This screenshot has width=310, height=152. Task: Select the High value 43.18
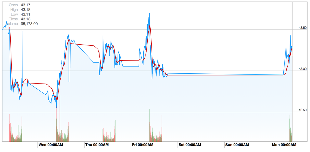point(25,10)
